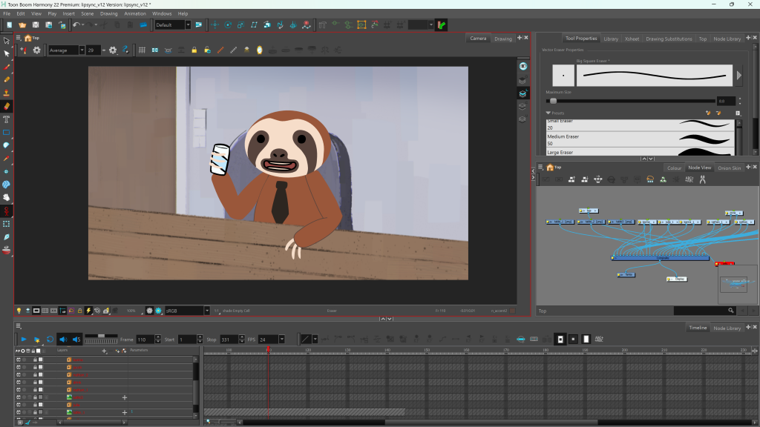Open the undo history dropdown arrow

tap(83, 24)
